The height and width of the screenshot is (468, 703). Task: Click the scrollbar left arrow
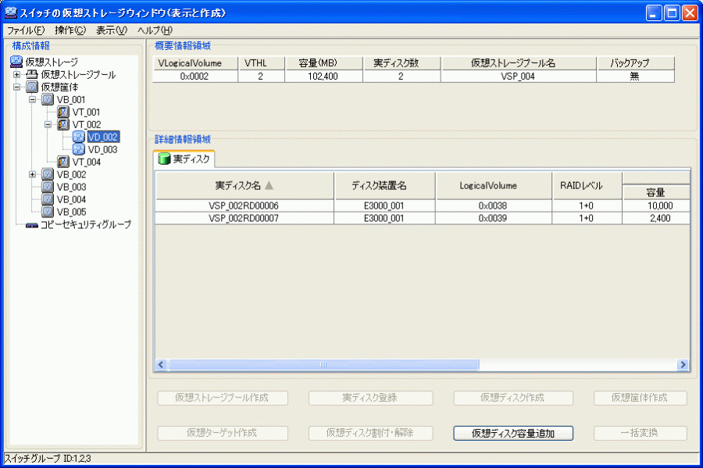click(x=162, y=364)
